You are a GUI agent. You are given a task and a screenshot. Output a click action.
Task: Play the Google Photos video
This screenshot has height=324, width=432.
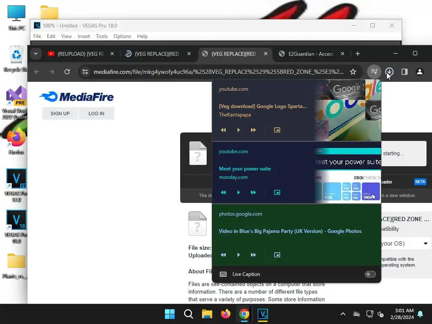[x=239, y=255]
